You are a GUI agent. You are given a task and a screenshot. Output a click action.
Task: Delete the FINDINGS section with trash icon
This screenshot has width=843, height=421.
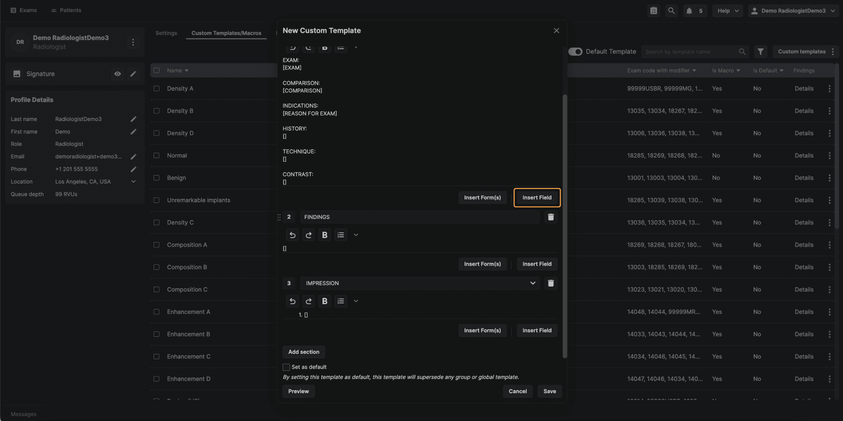[551, 217]
